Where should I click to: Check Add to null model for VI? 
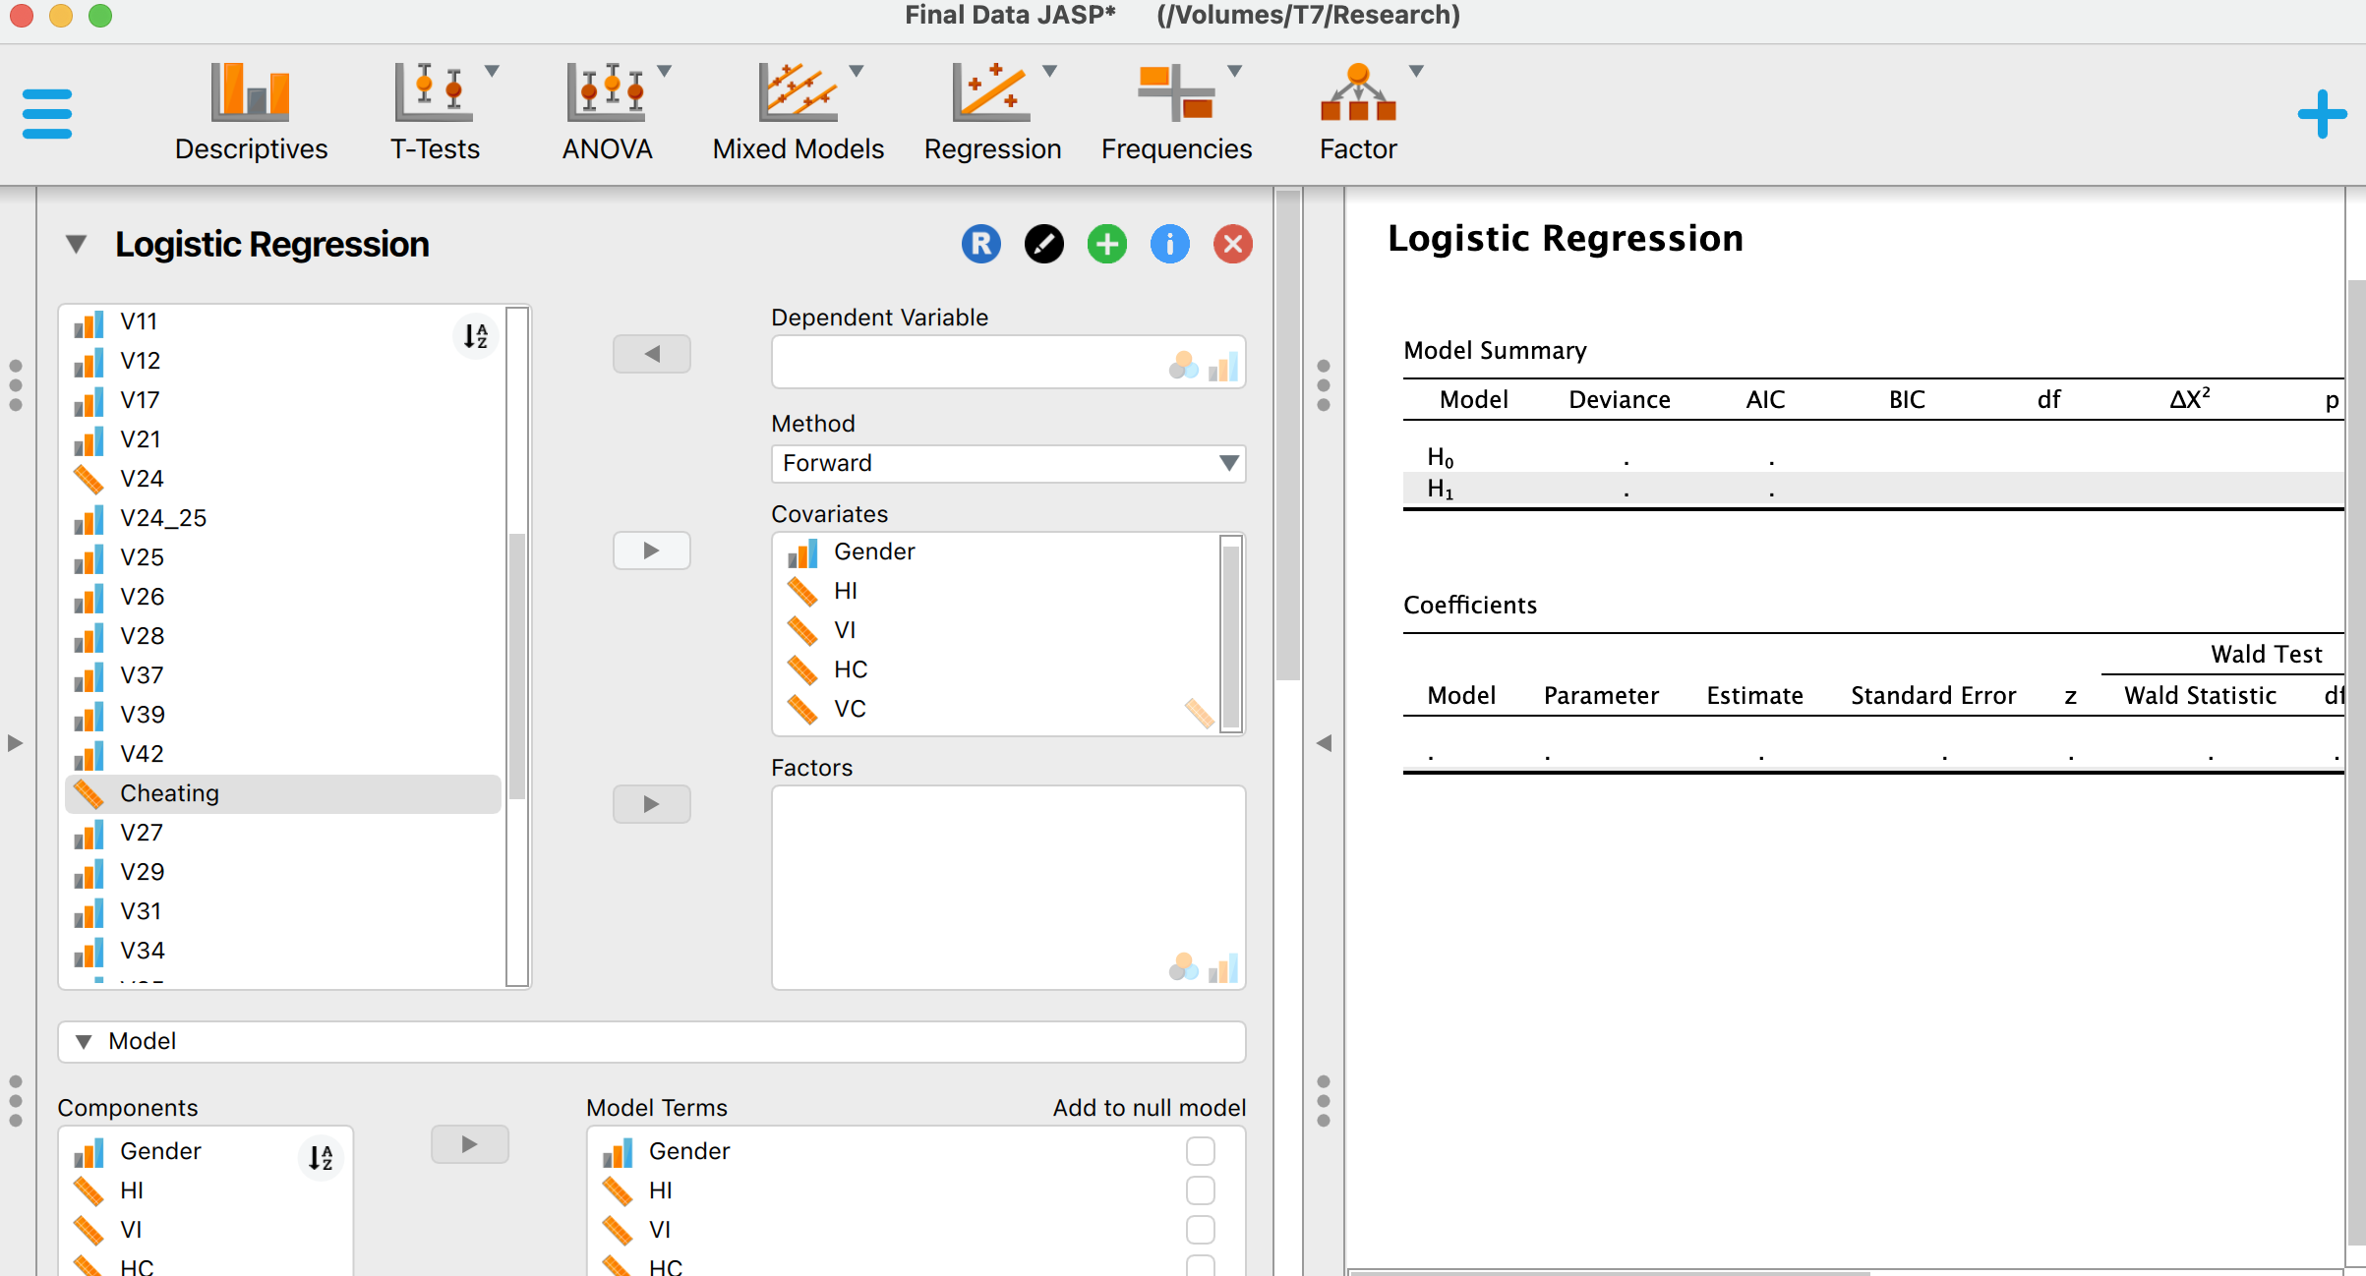[x=1201, y=1230]
